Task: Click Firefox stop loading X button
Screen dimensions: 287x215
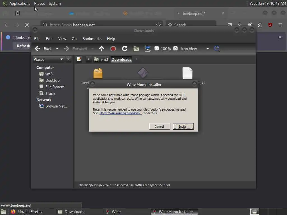Action: pyautogui.click(x=27, y=25)
